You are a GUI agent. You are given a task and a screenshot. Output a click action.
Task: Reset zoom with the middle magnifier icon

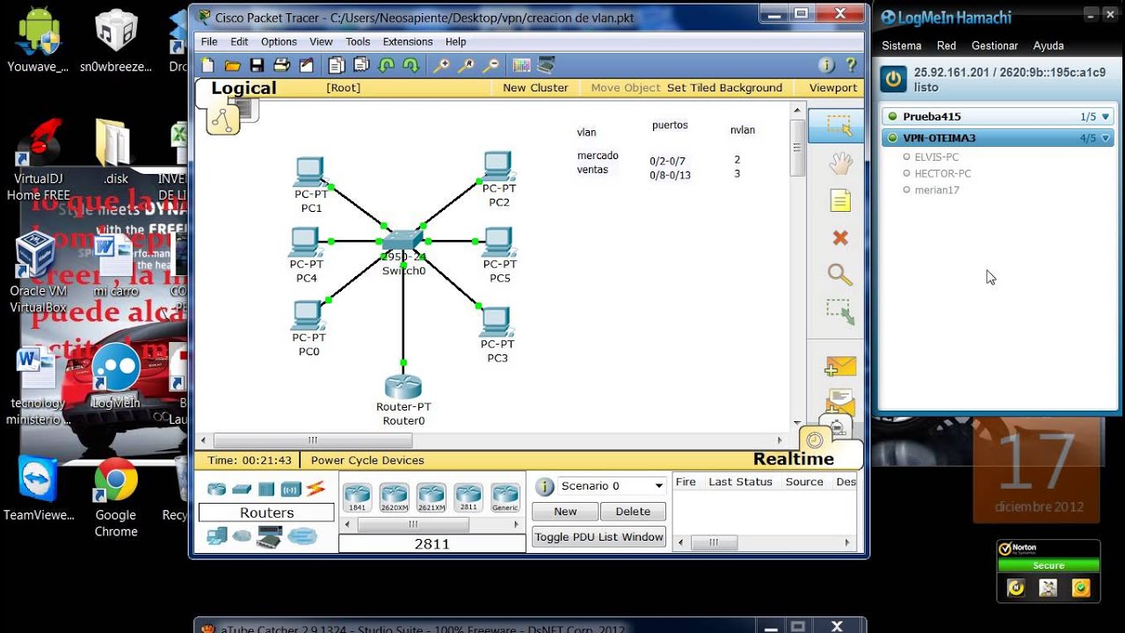[x=466, y=65]
